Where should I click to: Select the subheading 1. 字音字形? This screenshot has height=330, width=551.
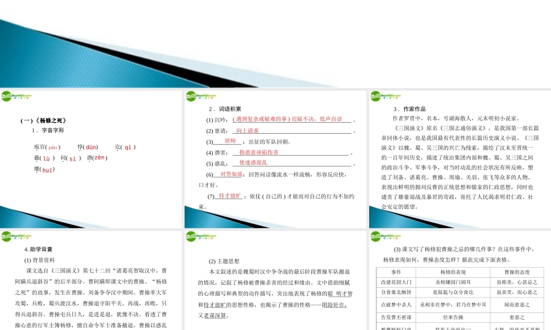click(x=48, y=130)
